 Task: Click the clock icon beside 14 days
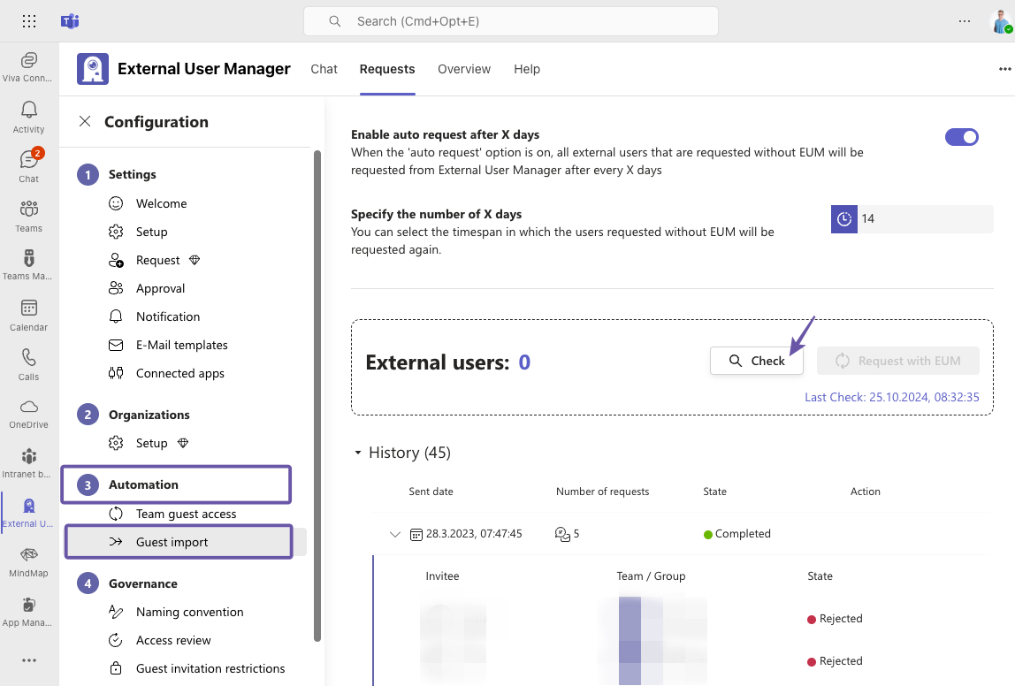pyautogui.click(x=844, y=218)
